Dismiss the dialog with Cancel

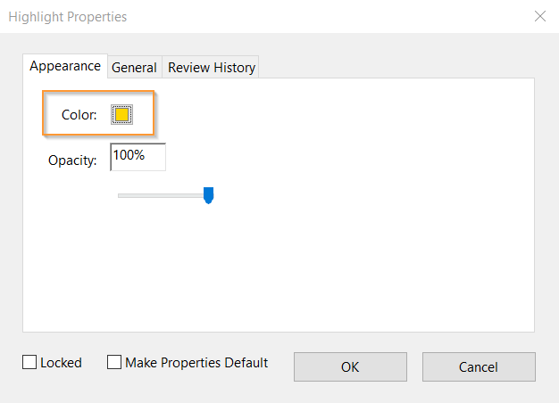[x=479, y=366]
